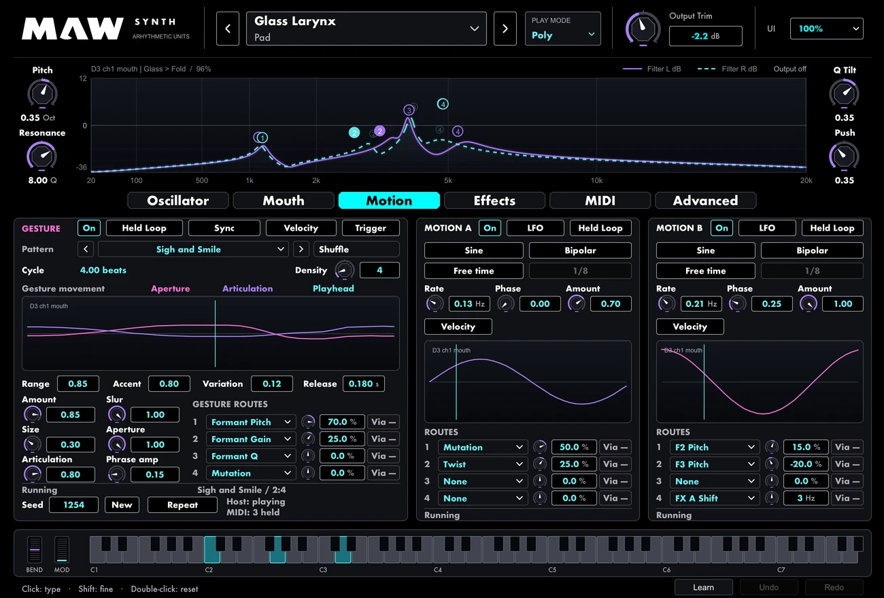Click the Shuffle button
The width and height of the screenshot is (884, 598).
tap(357, 249)
